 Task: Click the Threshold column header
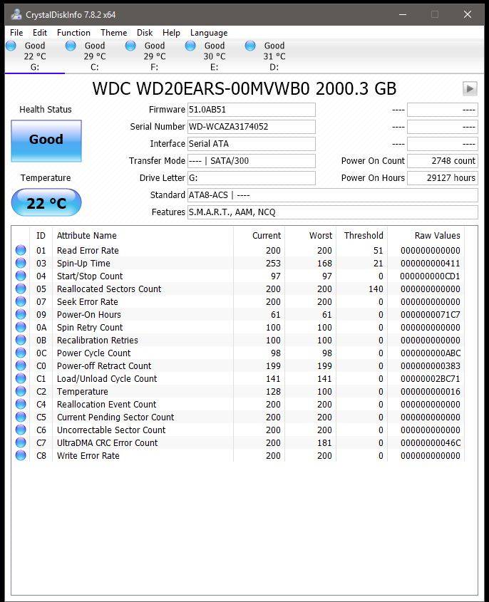(364, 235)
